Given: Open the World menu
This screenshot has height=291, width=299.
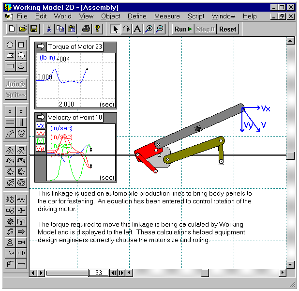Looking at the screenshot, I should [62, 16].
